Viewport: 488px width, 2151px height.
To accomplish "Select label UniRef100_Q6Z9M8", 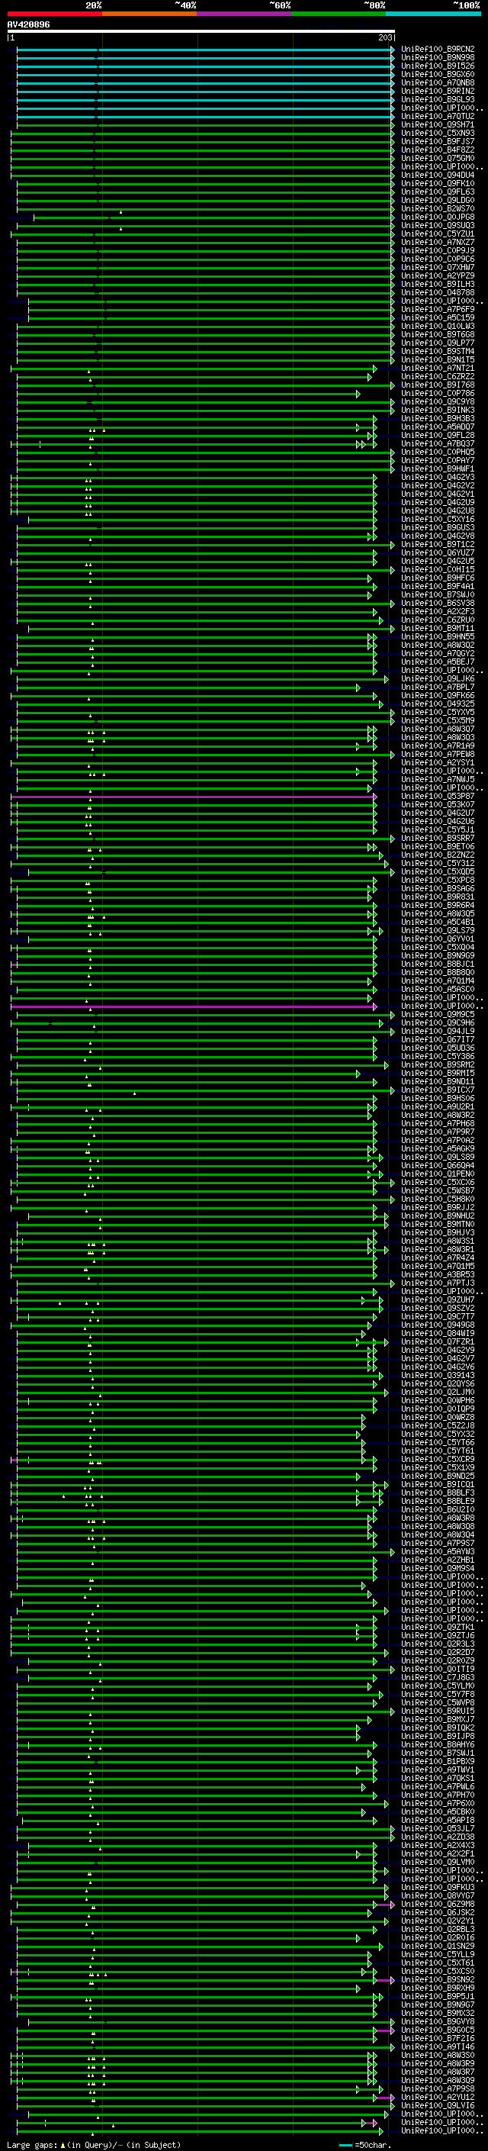I will pyautogui.click(x=438, y=1904).
